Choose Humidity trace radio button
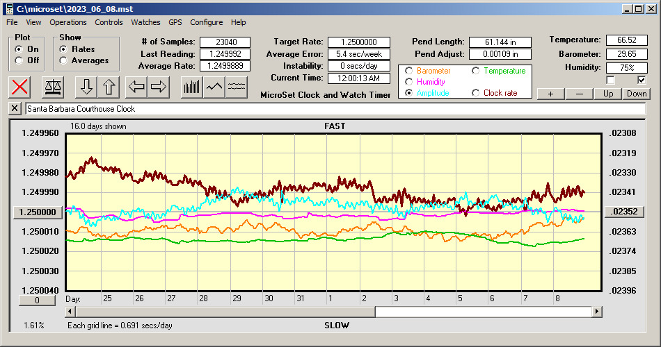Viewport: 661px width, 347px height. (408, 82)
